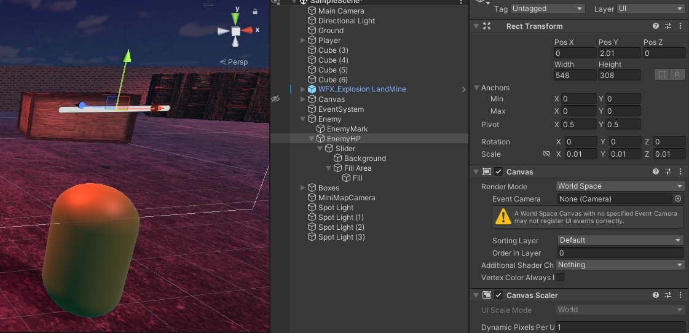Click the Rect Transform component icon
Screen dimensions: 689x333
point(487,26)
